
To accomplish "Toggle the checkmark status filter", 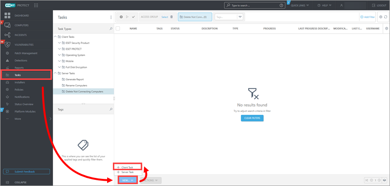I will [134, 17].
